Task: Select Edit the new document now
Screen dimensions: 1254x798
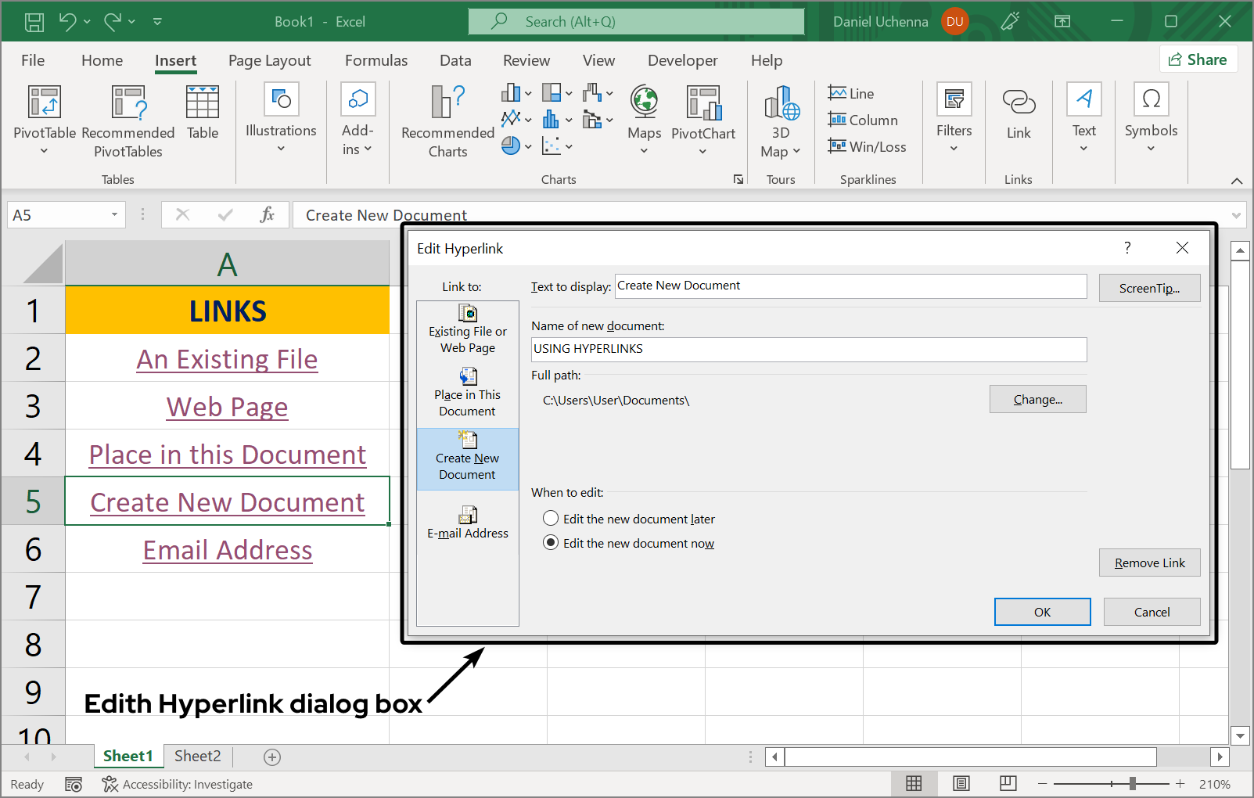Action: click(x=551, y=543)
